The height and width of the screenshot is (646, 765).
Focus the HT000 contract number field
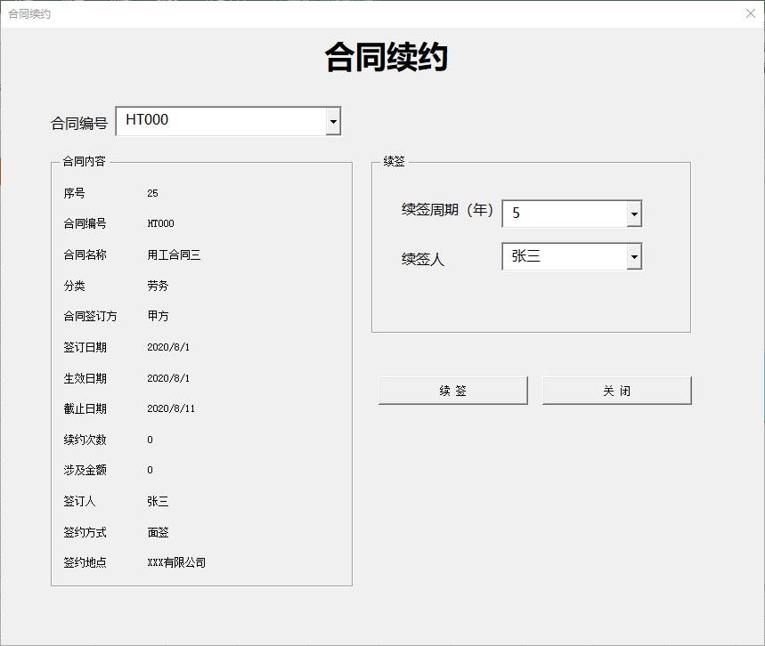pyautogui.click(x=222, y=121)
